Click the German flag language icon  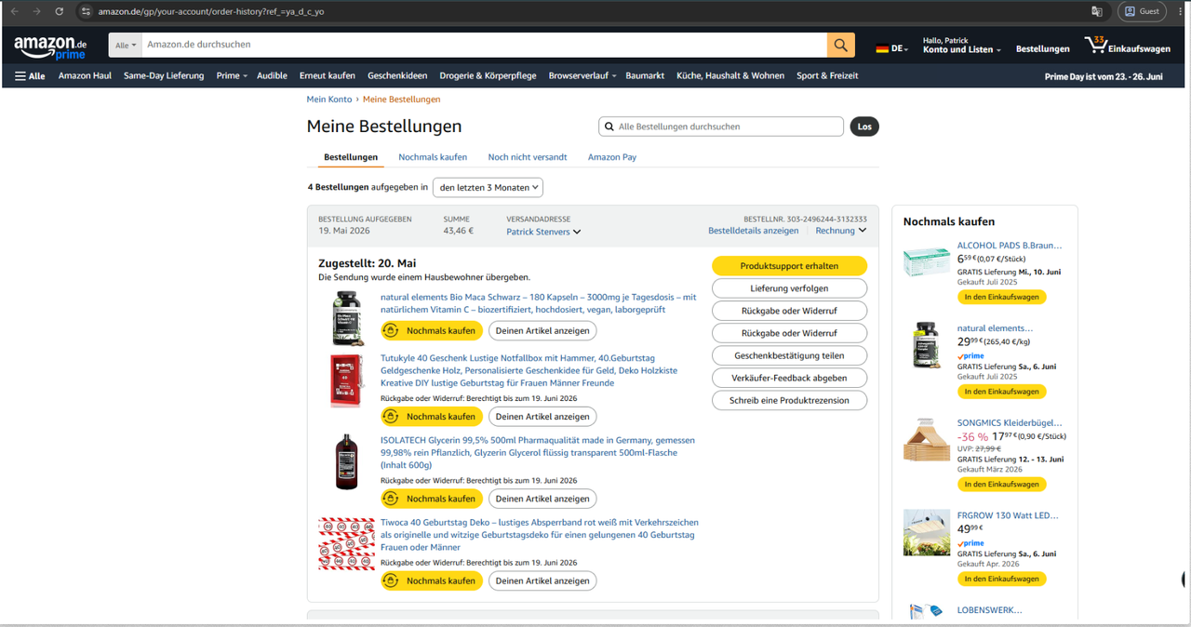click(x=881, y=48)
